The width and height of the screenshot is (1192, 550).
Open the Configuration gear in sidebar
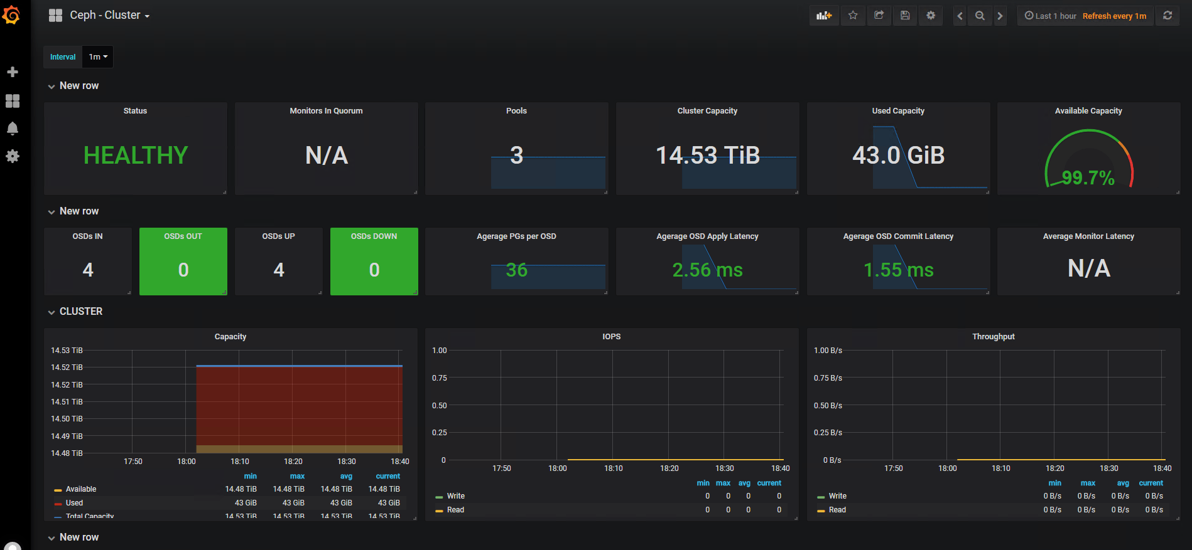point(13,156)
